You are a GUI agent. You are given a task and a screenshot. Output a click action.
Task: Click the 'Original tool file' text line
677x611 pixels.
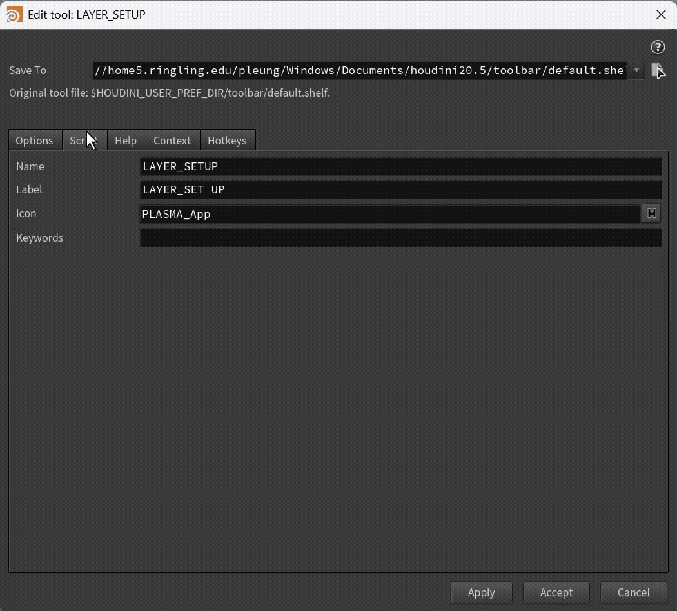point(170,93)
